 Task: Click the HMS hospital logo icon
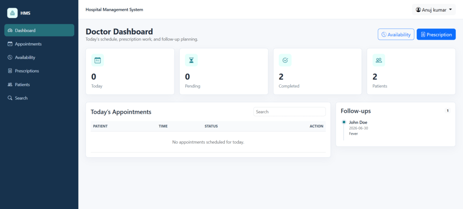click(x=12, y=13)
